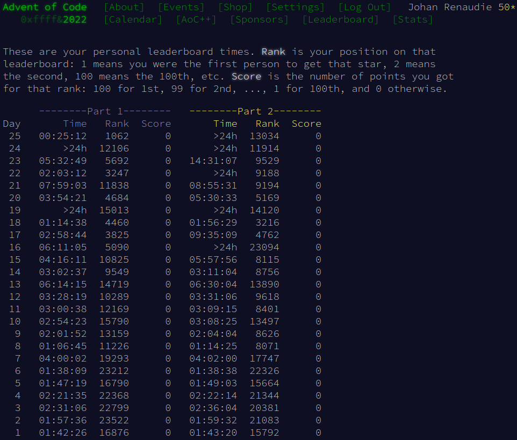Click the 50* star count

(507, 7)
